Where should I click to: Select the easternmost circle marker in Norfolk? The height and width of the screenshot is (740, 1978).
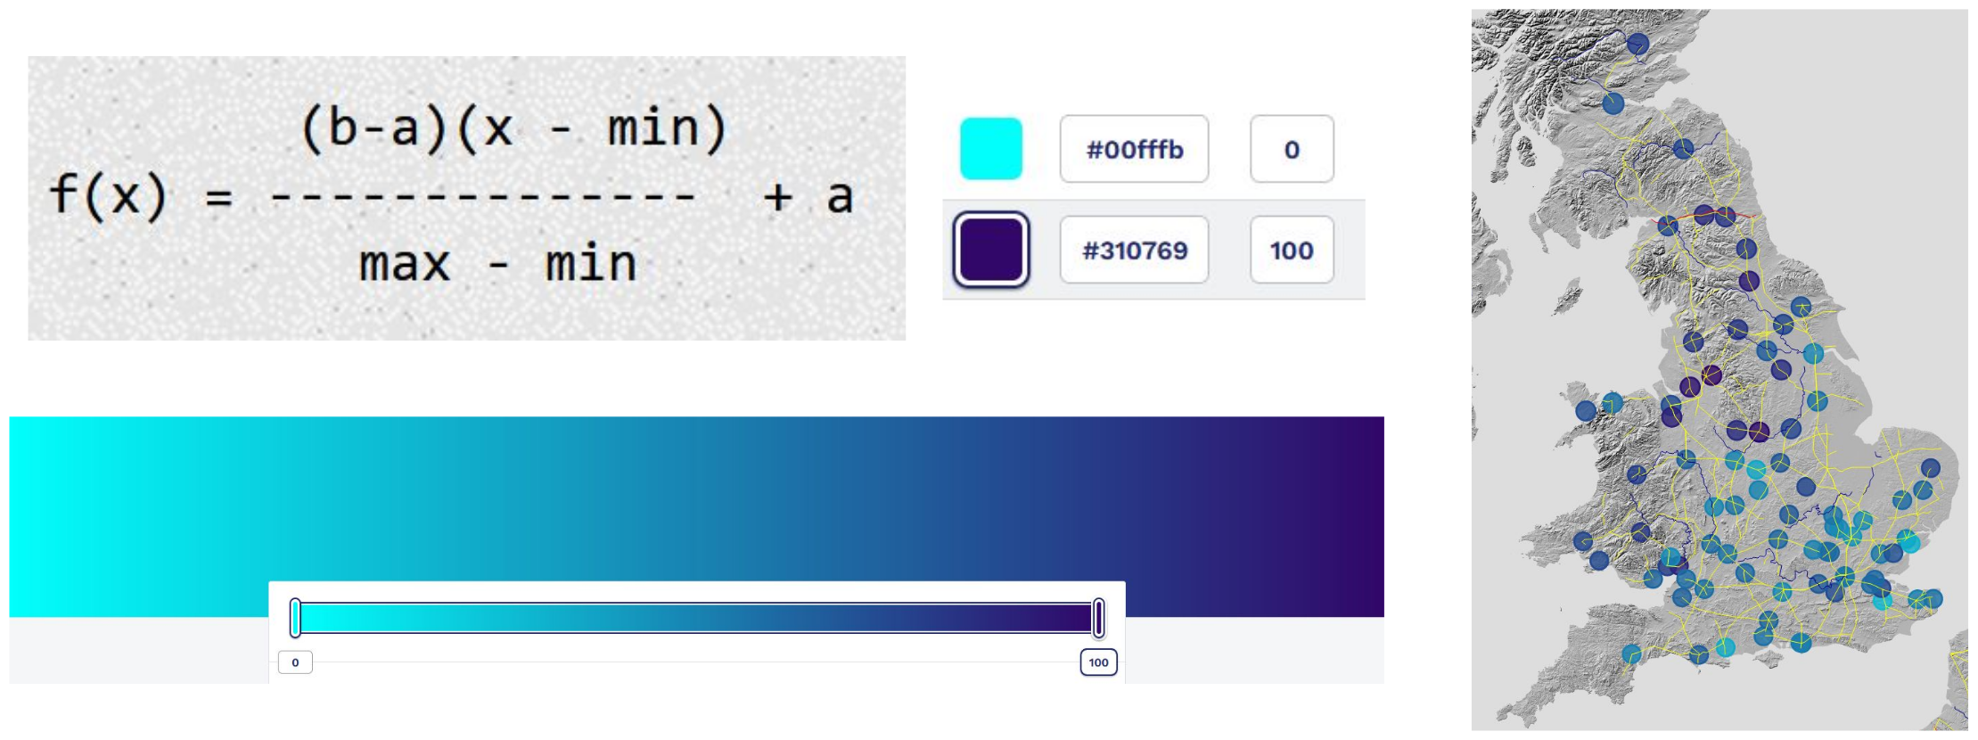[x=1930, y=468]
